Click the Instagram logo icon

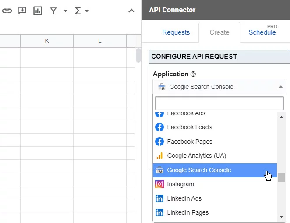(x=159, y=184)
